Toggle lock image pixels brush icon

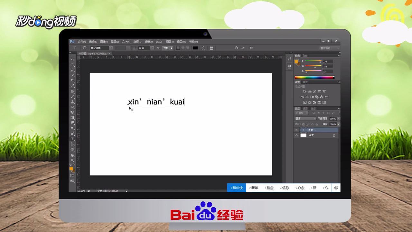click(x=308, y=124)
